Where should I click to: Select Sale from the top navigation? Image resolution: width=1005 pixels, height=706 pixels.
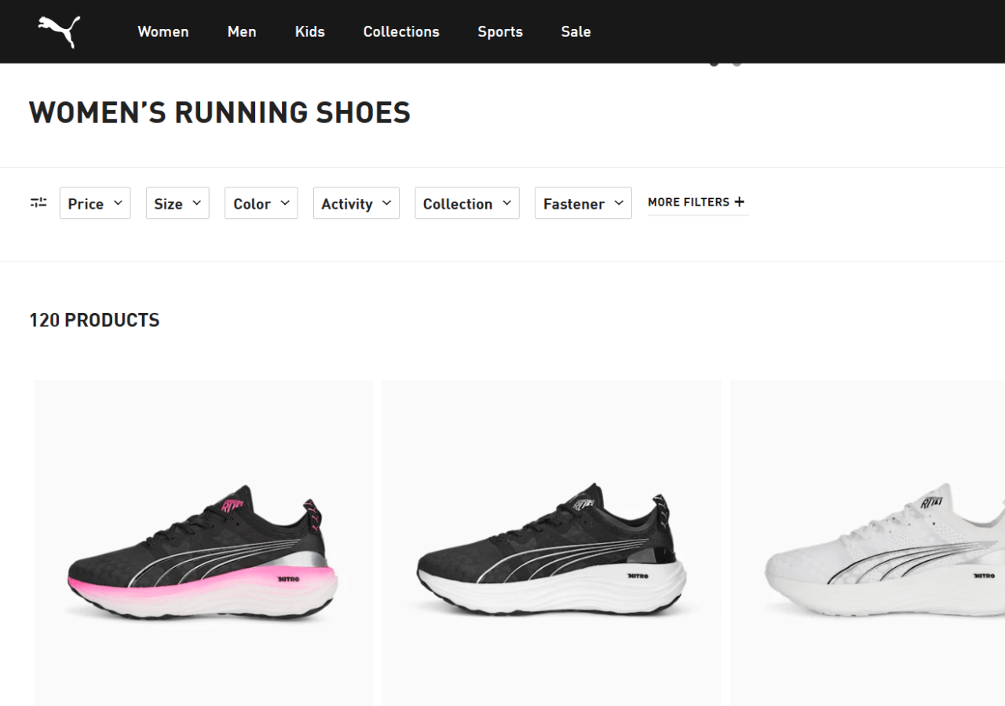576,31
